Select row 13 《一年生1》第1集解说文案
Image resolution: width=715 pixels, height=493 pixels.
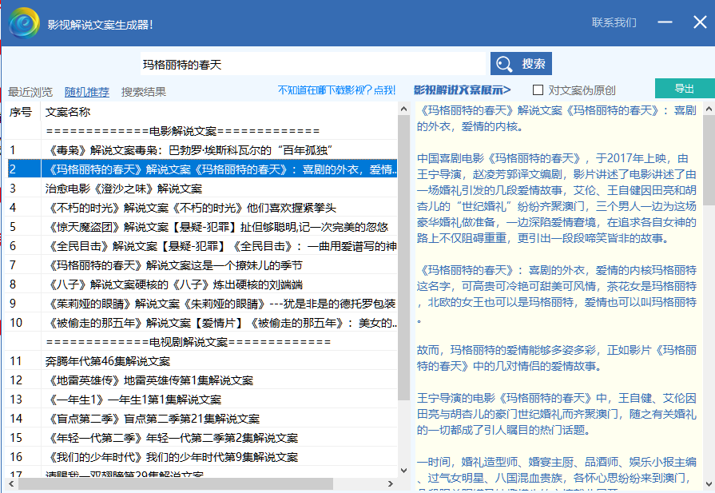(202, 399)
